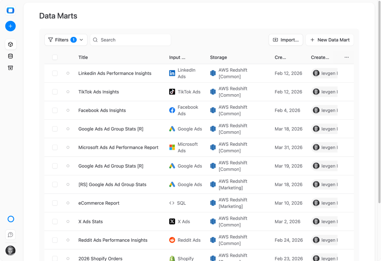Open the Data Marts cube icon

(x=11, y=45)
